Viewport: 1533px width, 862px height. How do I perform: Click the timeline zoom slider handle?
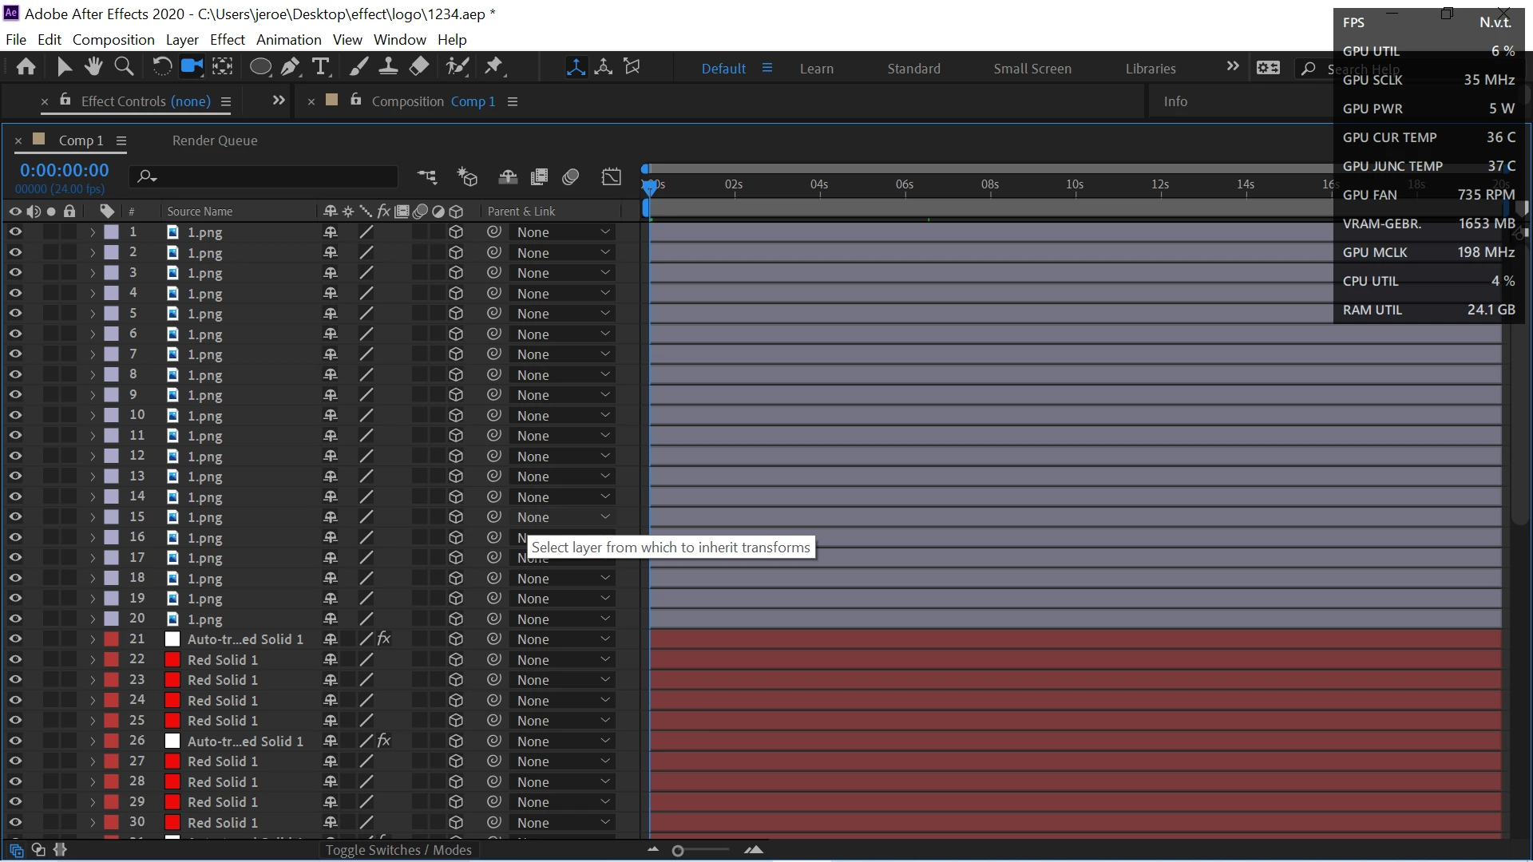click(x=678, y=851)
